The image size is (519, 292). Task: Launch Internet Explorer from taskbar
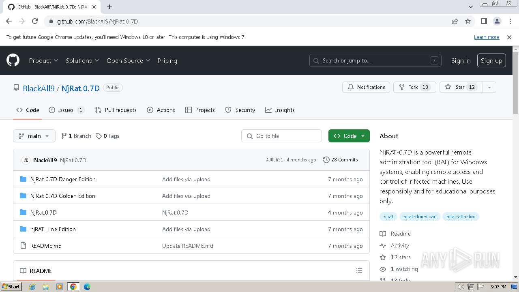pos(32,287)
